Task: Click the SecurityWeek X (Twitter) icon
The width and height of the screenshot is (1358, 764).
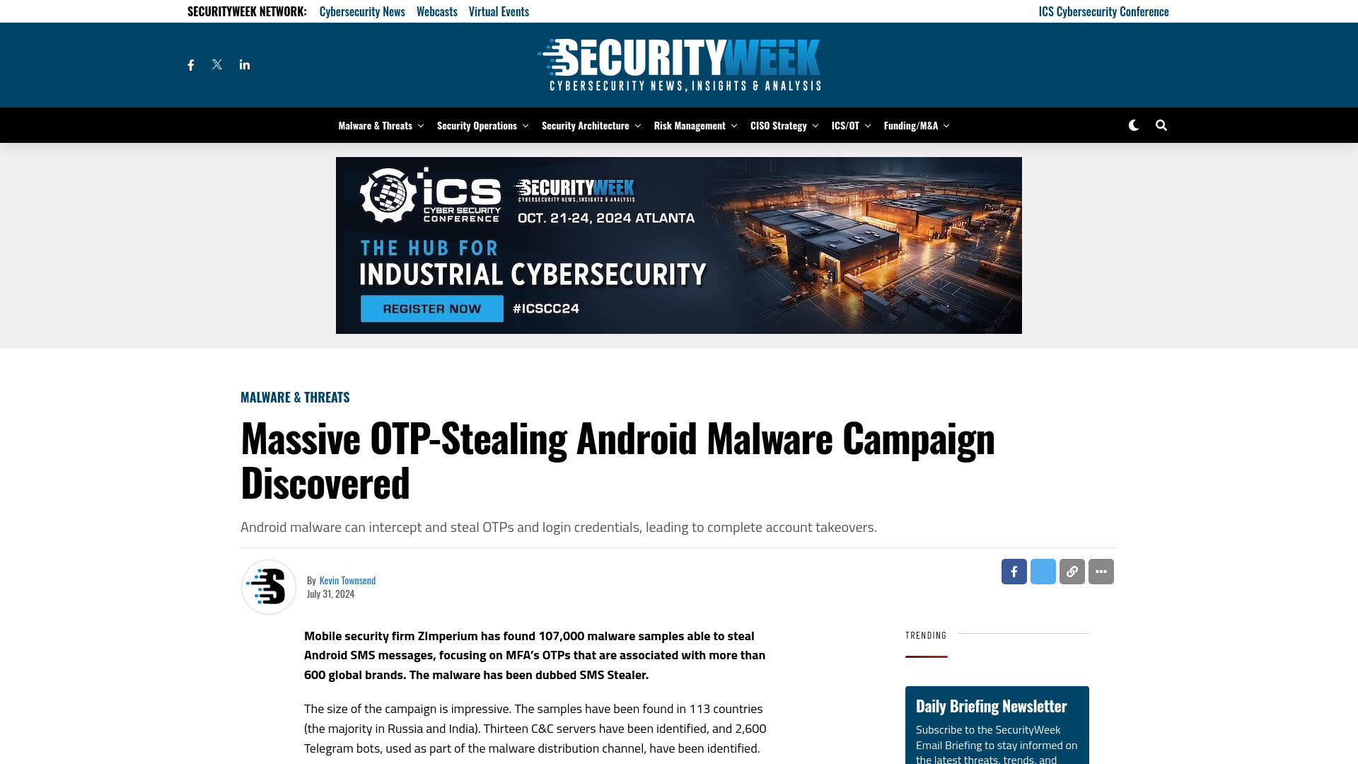Action: (x=216, y=64)
